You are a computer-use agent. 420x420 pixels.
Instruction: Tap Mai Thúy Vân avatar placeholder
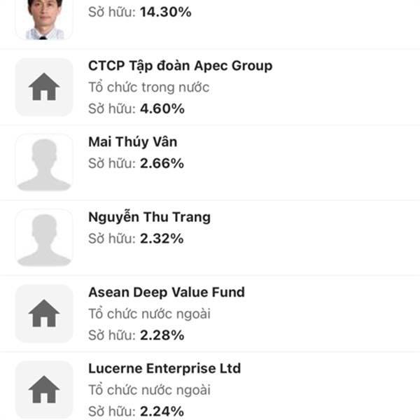(x=44, y=162)
